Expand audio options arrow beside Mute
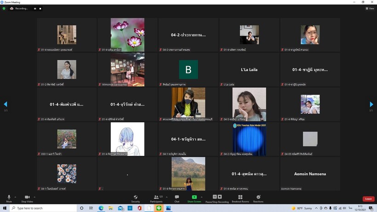The width and height of the screenshot is (377, 212). click(15, 197)
